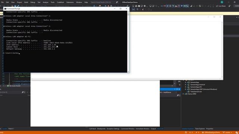Switch to the Call Stack tab
The height and width of the screenshot is (134, 239).
coord(93,129)
